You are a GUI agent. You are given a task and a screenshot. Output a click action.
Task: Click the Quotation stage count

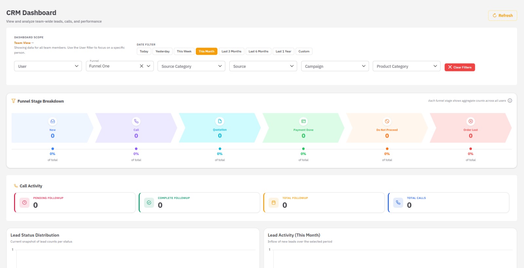(x=220, y=136)
